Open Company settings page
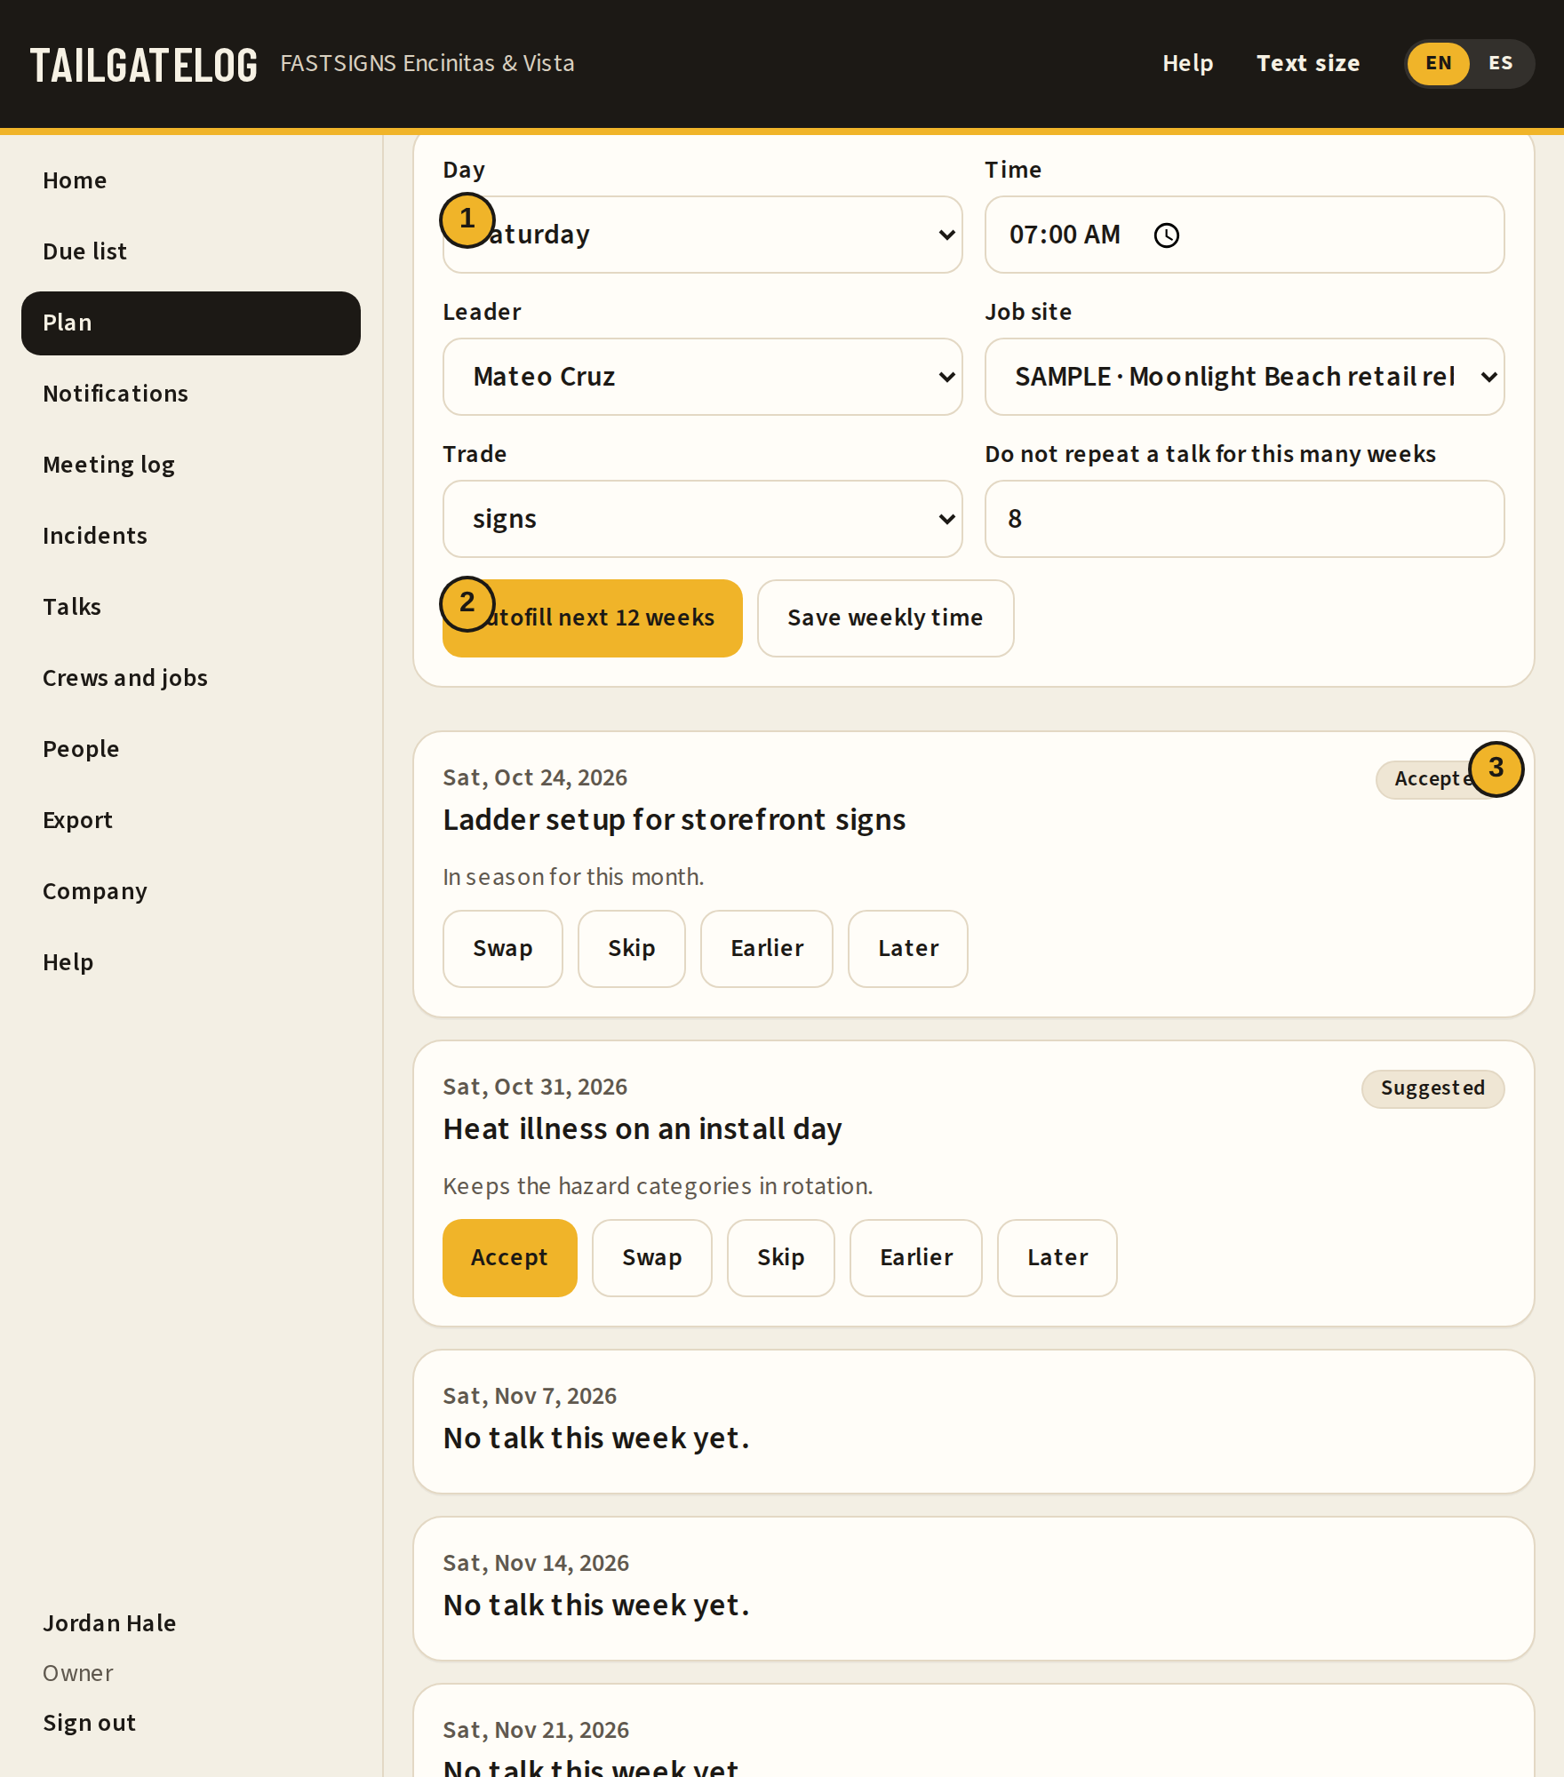Image resolution: width=1564 pixels, height=1777 pixels. 191,891
